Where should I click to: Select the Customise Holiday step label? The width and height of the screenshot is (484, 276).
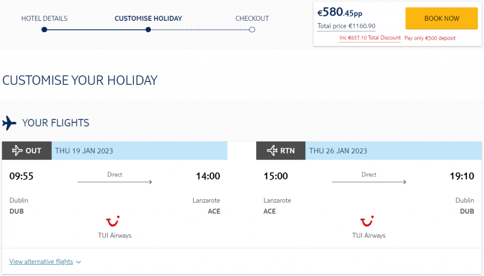(148, 18)
